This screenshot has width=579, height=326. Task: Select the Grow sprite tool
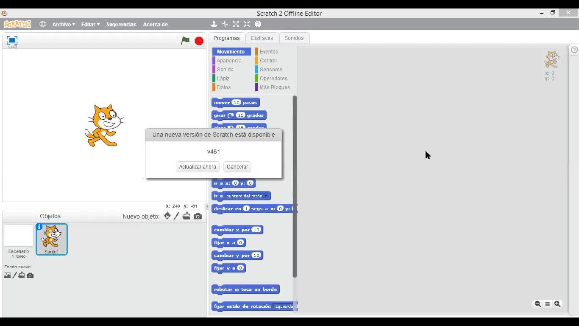pyautogui.click(x=236, y=24)
